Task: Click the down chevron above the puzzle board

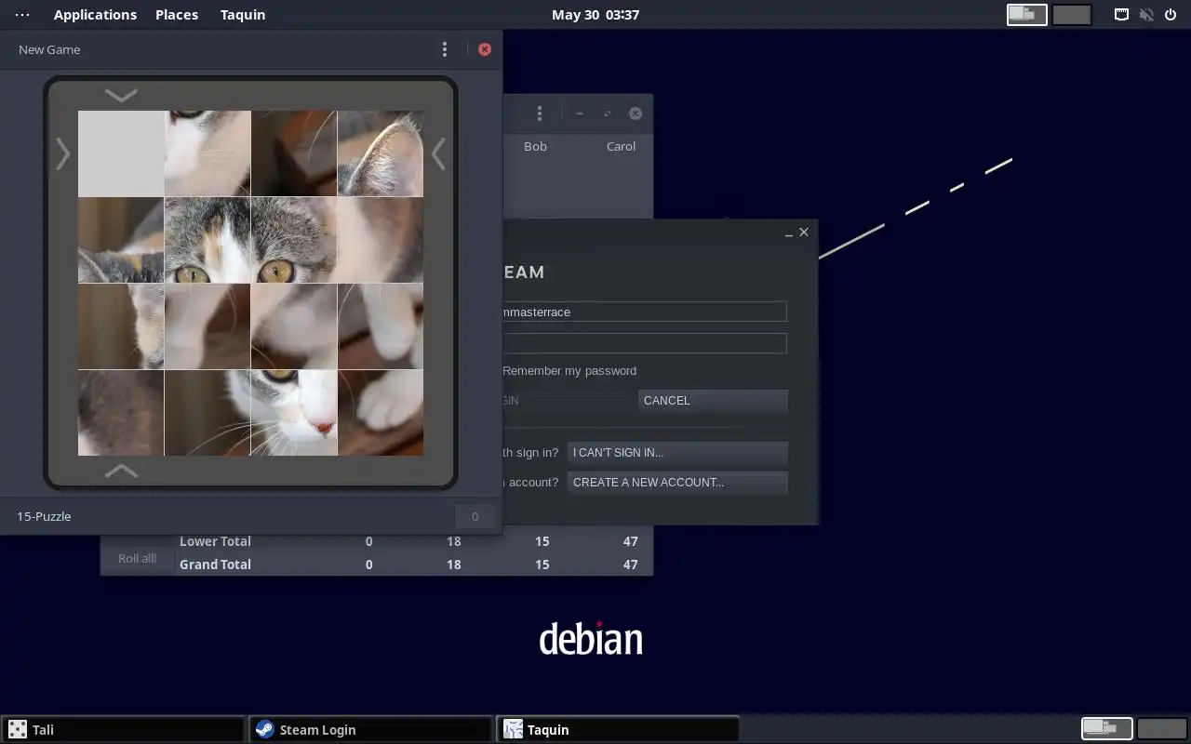Action: [x=121, y=95]
